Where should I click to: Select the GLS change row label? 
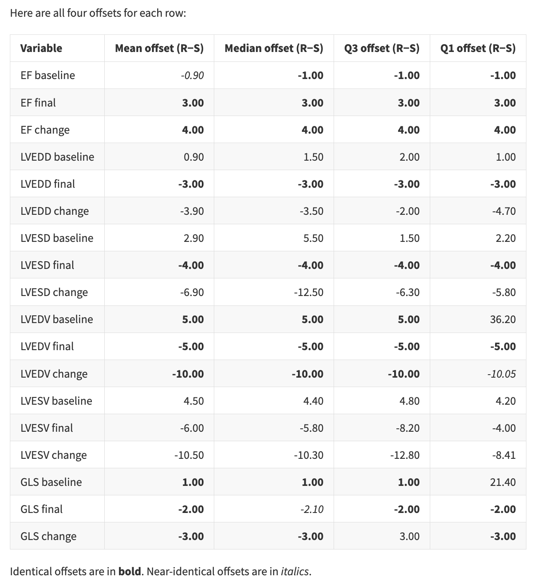click(x=49, y=536)
